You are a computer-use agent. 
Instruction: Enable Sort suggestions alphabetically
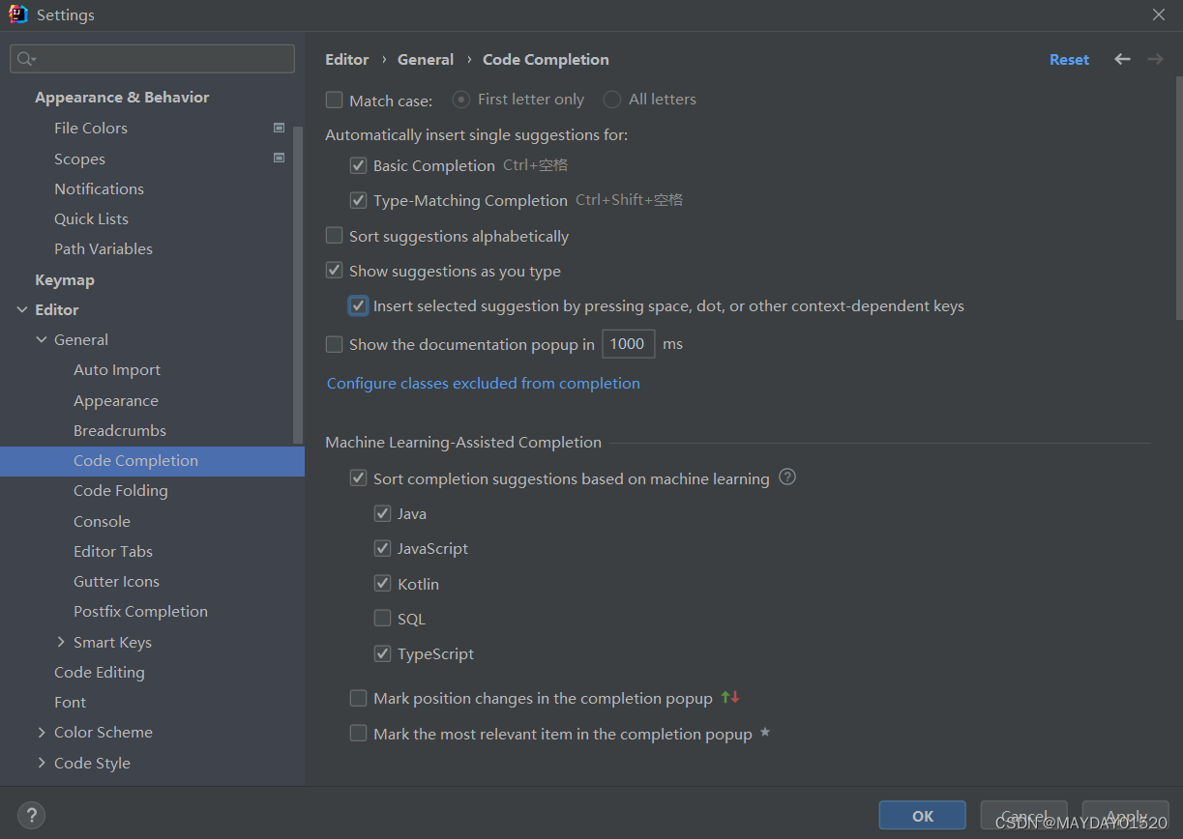click(335, 236)
